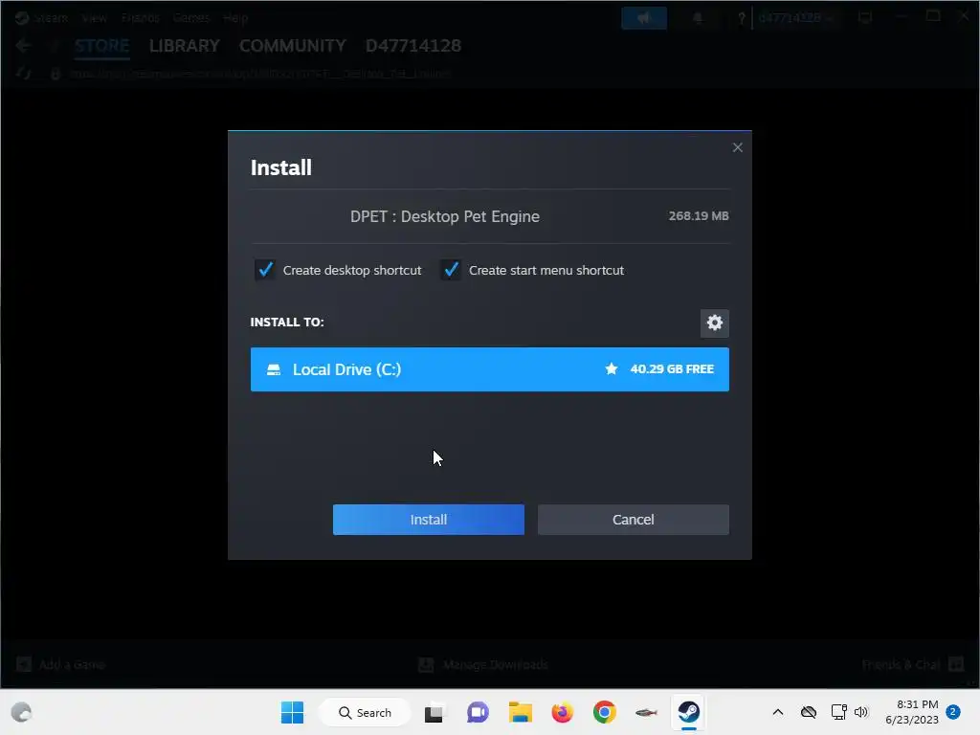Click the OneDrive cloud tray icon
This screenshot has height=735, width=980.
point(808,712)
